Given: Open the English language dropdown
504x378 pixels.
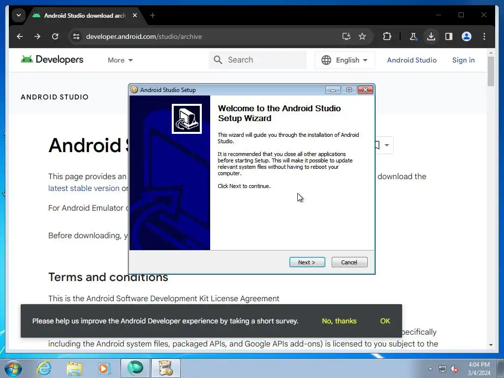Looking at the screenshot, I should (x=345, y=60).
